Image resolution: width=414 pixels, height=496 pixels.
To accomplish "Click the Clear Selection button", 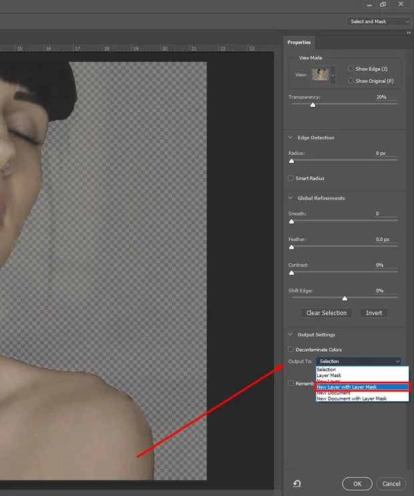I will [x=327, y=313].
